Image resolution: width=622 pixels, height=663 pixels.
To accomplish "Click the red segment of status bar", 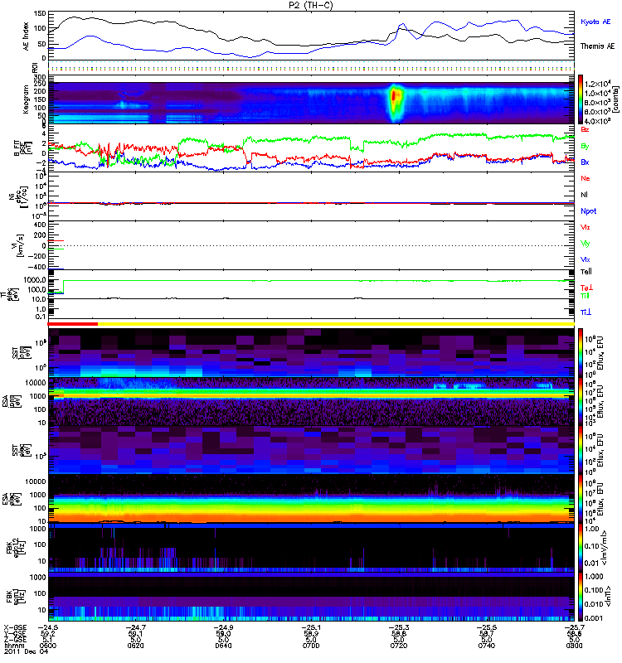I will click(x=72, y=324).
